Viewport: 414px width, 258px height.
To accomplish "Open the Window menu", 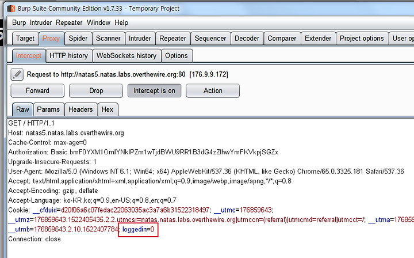I will click(98, 22).
